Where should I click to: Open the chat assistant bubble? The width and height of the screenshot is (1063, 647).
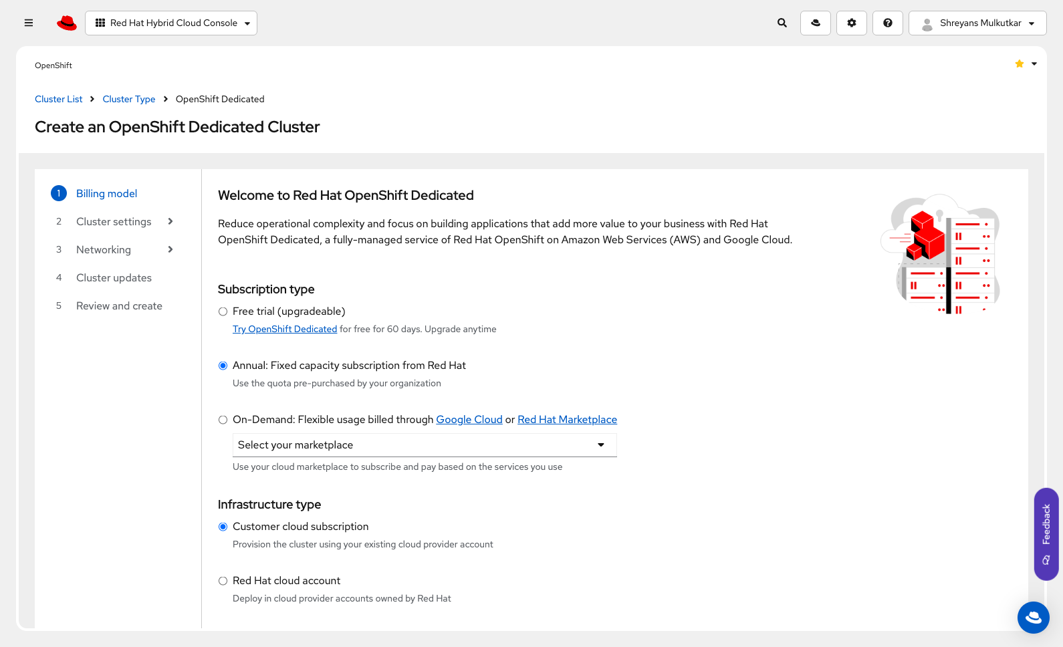[x=1034, y=618]
